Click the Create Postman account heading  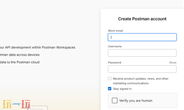coord(142,19)
